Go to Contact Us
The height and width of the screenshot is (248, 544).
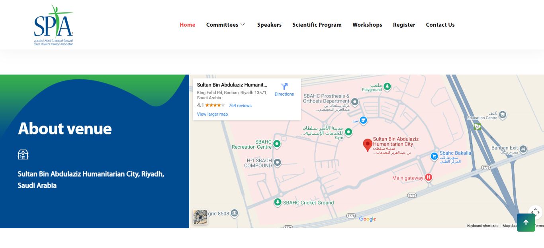click(x=440, y=25)
